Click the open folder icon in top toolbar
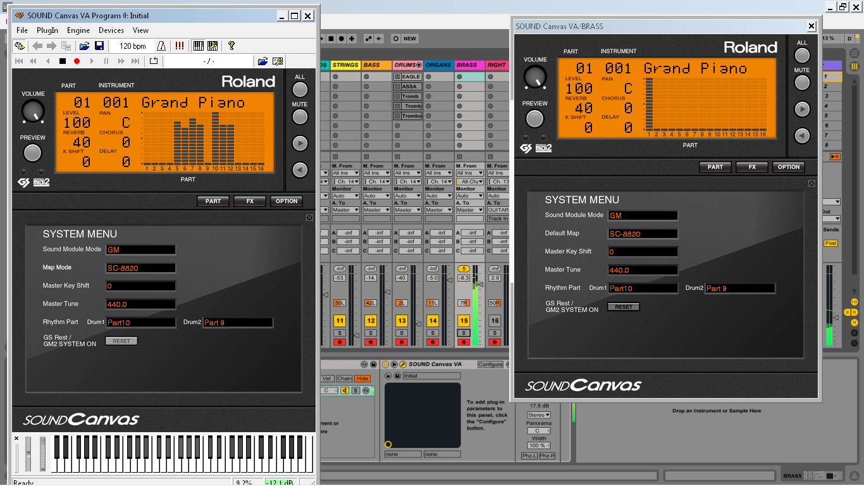The image size is (864, 486). [x=84, y=46]
